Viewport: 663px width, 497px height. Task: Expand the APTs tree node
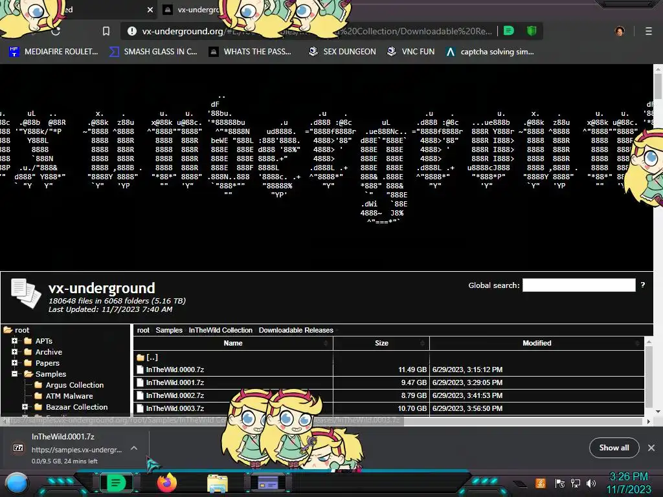point(14,340)
